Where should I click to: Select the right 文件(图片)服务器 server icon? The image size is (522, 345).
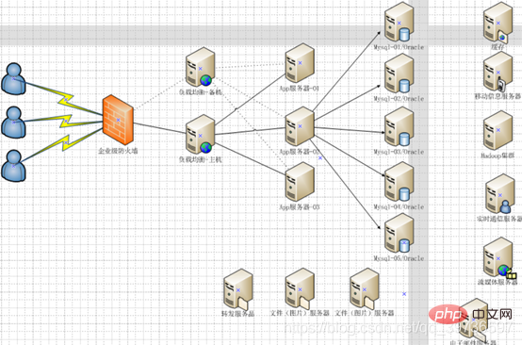[x=365, y=289]
